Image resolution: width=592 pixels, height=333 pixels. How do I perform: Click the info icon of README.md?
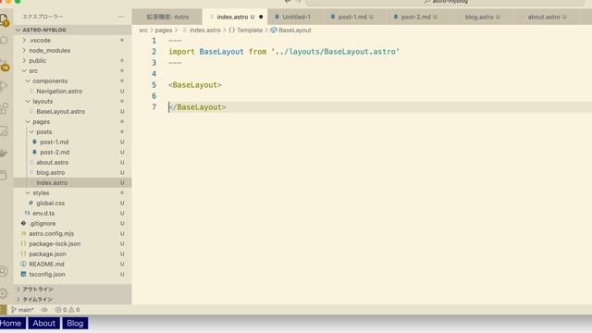click(23, 265)
